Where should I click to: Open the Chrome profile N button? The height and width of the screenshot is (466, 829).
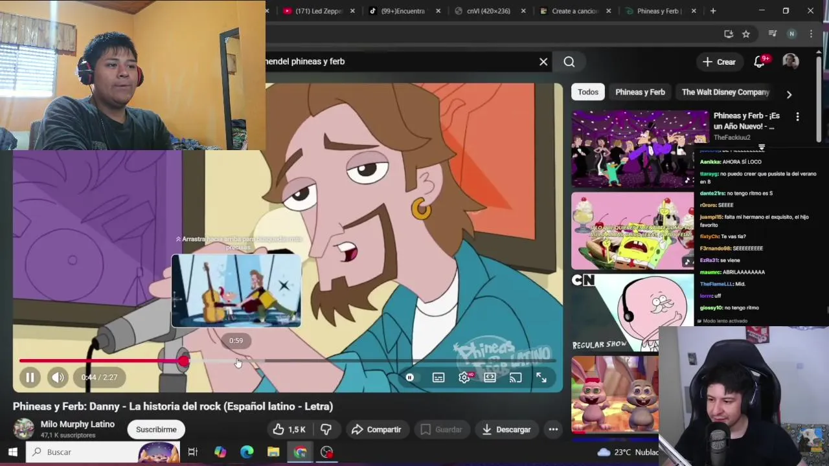pos(791,34)
